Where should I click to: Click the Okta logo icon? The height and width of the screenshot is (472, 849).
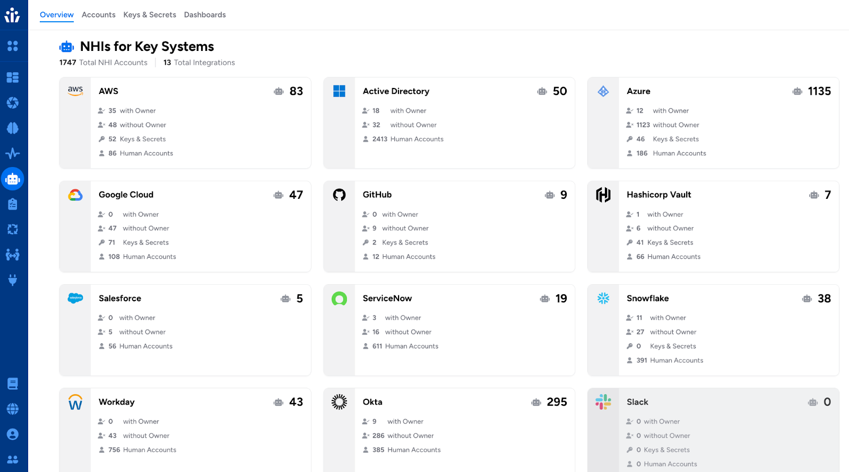[340, 402]
